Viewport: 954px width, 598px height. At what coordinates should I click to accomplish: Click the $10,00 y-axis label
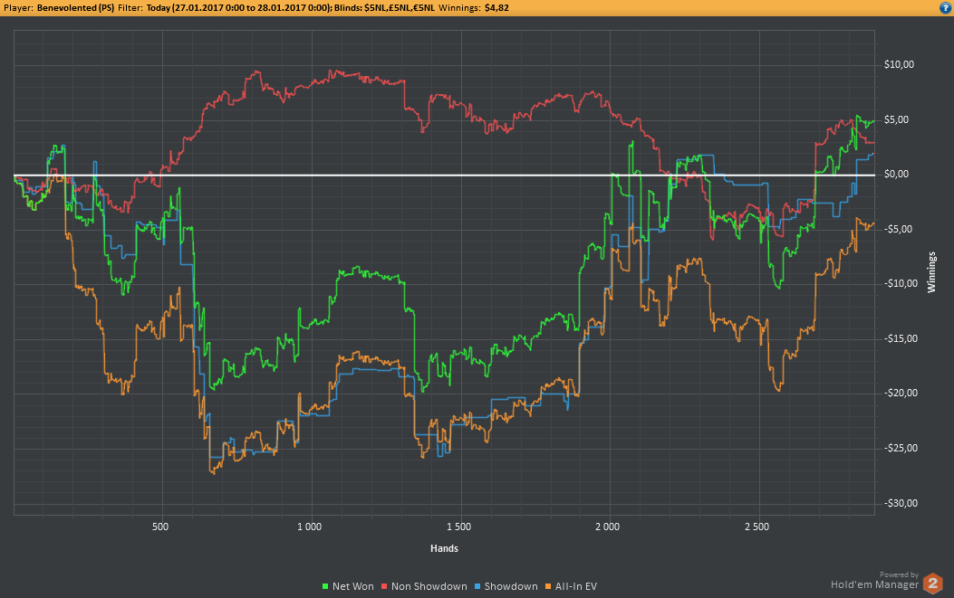pyautogui.click(x=899, y=64)
